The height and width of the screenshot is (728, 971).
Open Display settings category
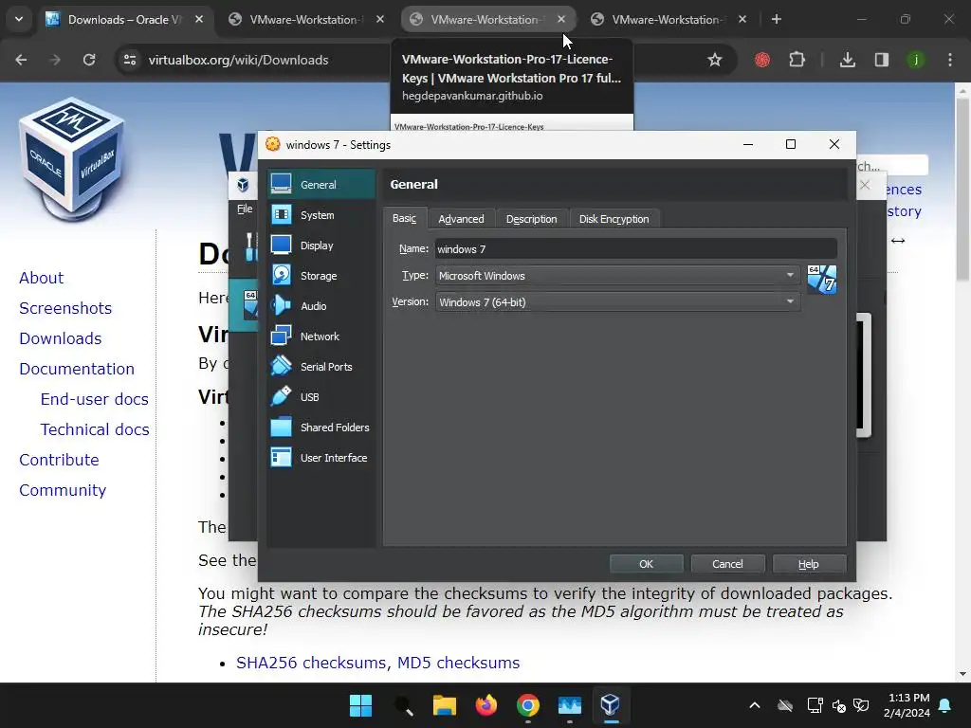(x=321, y=246)
